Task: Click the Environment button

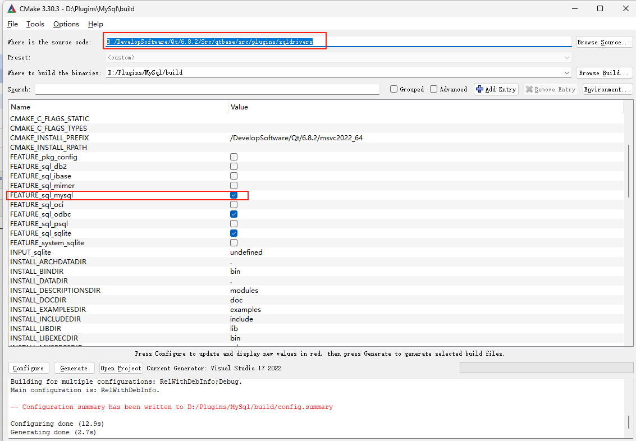Action: 607,89
